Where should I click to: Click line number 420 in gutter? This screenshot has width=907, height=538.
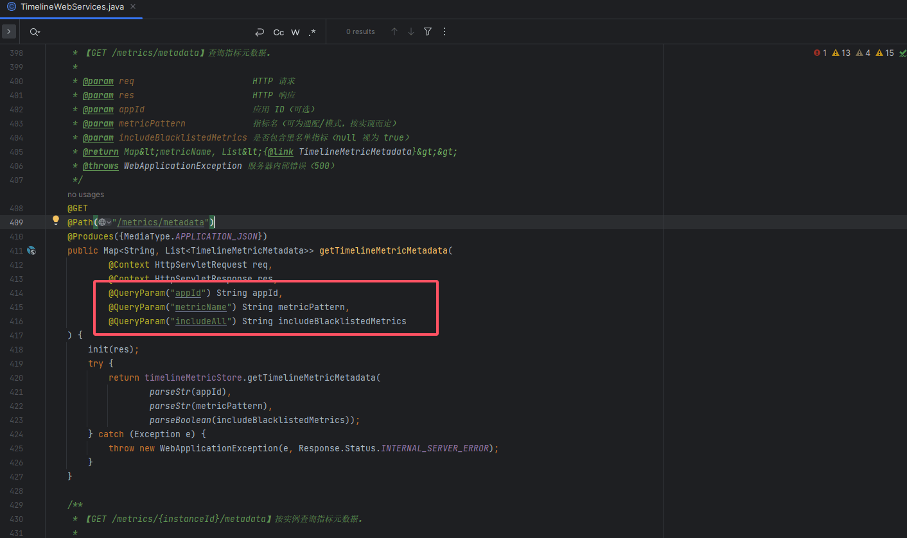[16, 378]
